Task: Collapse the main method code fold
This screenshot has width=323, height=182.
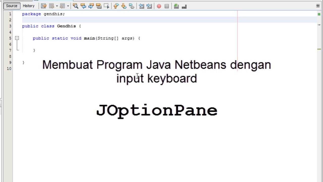Action: (x=17, y=38)
